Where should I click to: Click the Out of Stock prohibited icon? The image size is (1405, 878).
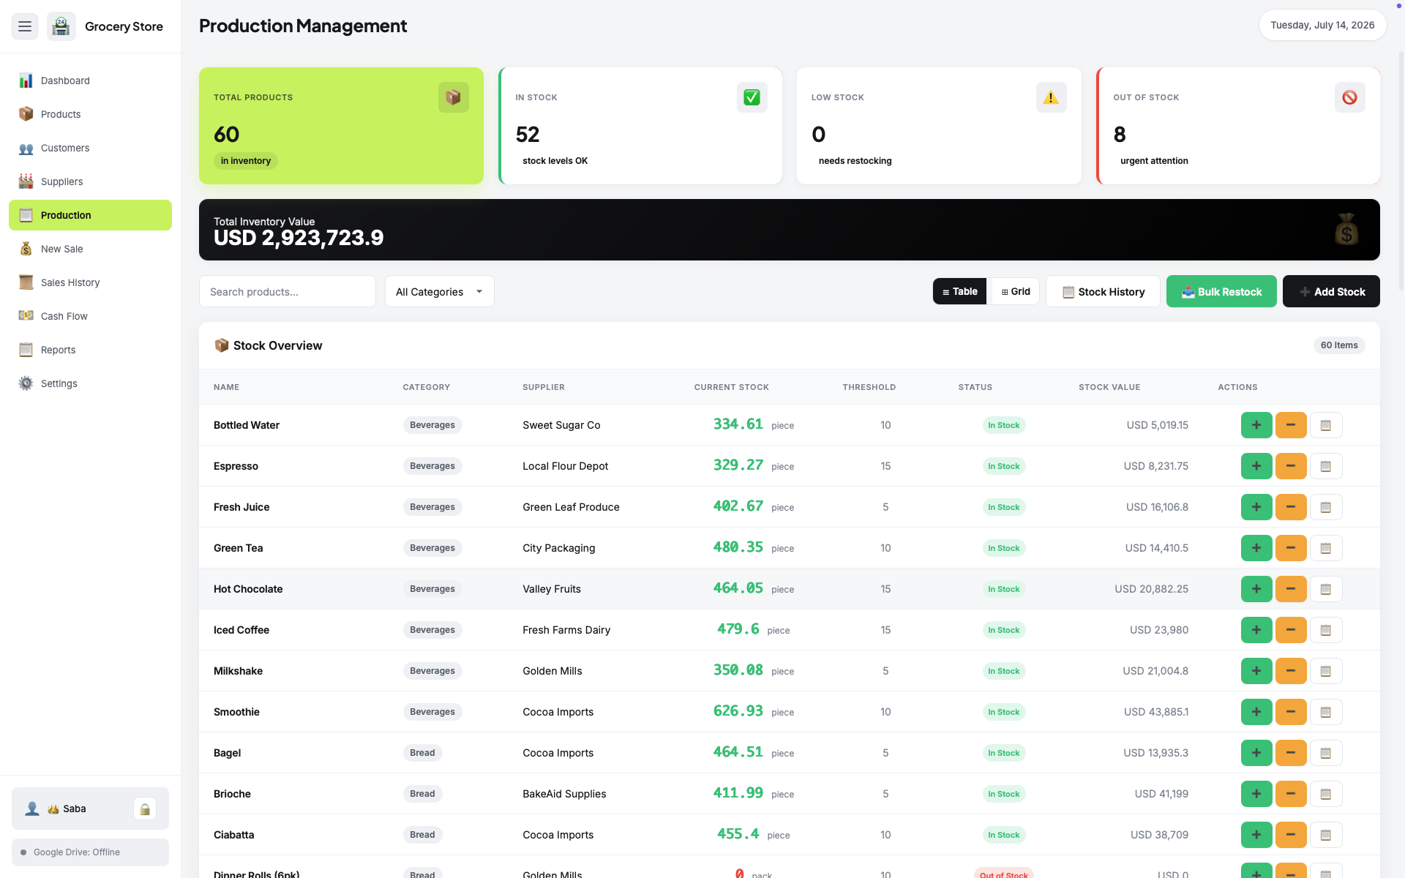click(x=1350, y=97)
